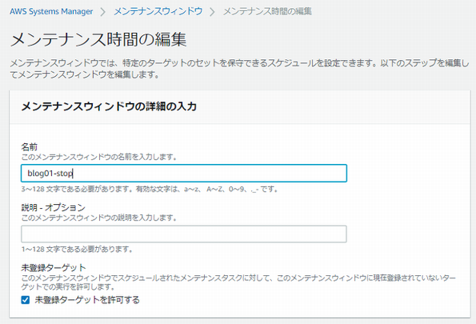Click the メンテナンス時間の編集 breadcrumb text
The height and width of the screenshot is (324, 476).
268,12
